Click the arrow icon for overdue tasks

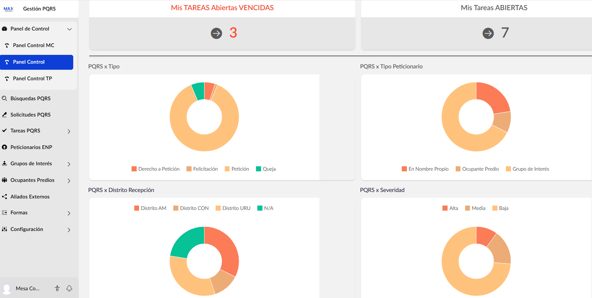tap(216, 33)
